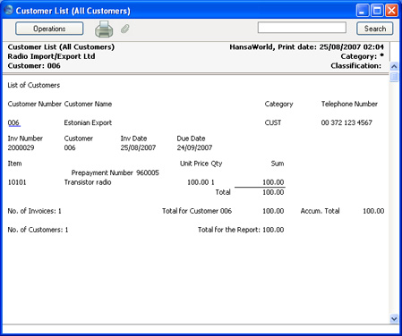Select the Telephone Number column header
This screenshot has width=402, height=336.
349,104
